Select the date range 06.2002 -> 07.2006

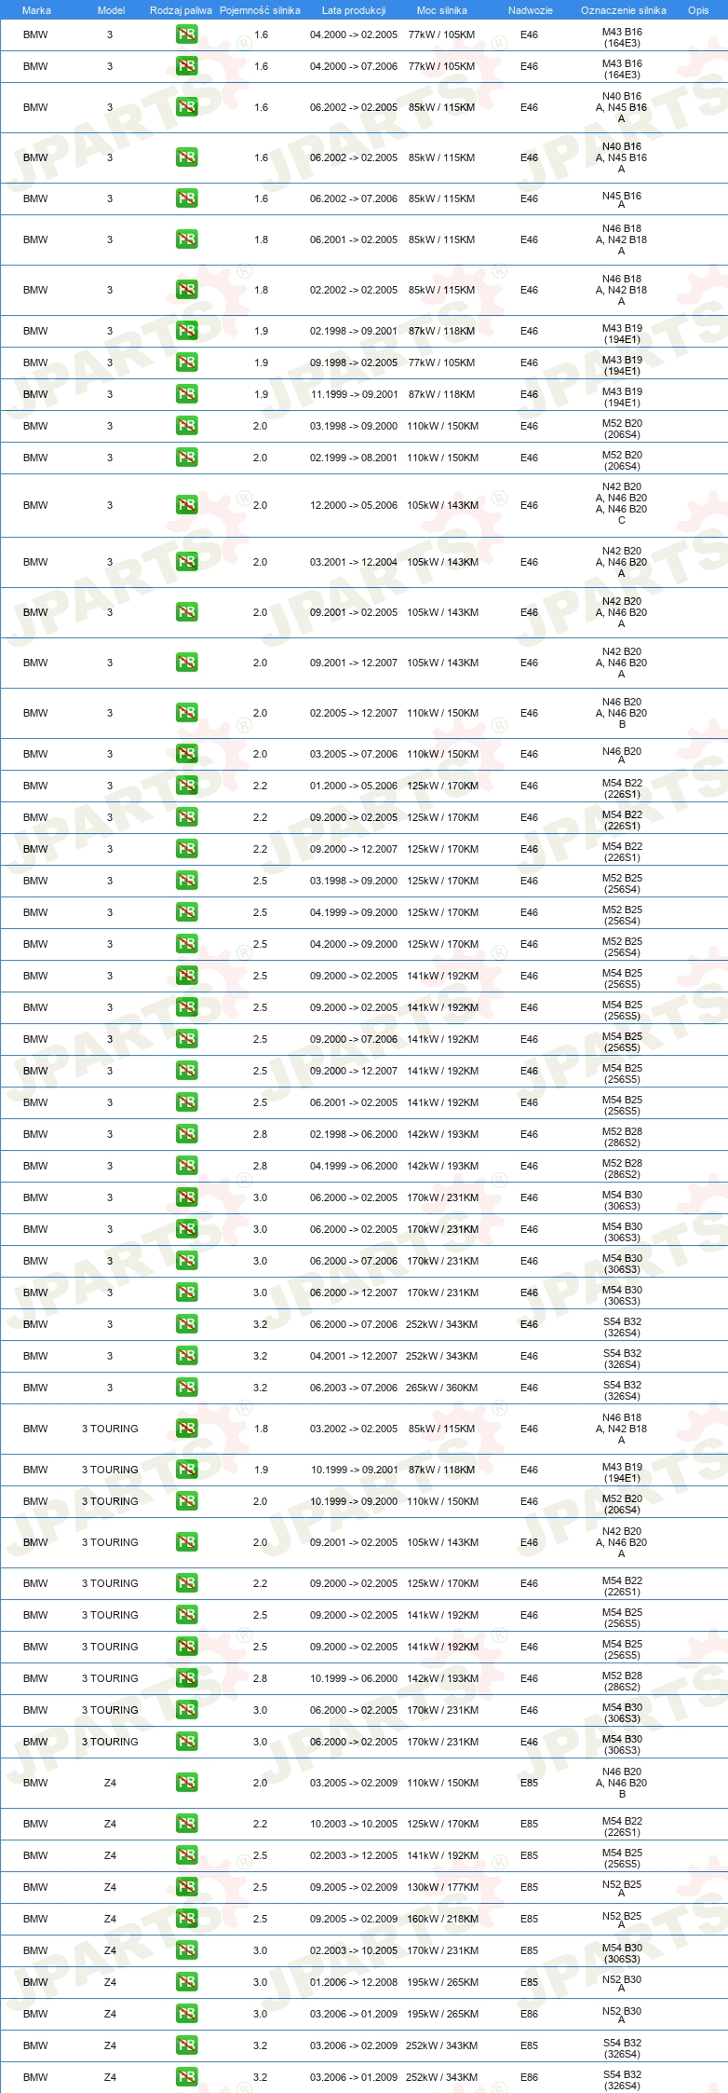[x=354, y=198]
